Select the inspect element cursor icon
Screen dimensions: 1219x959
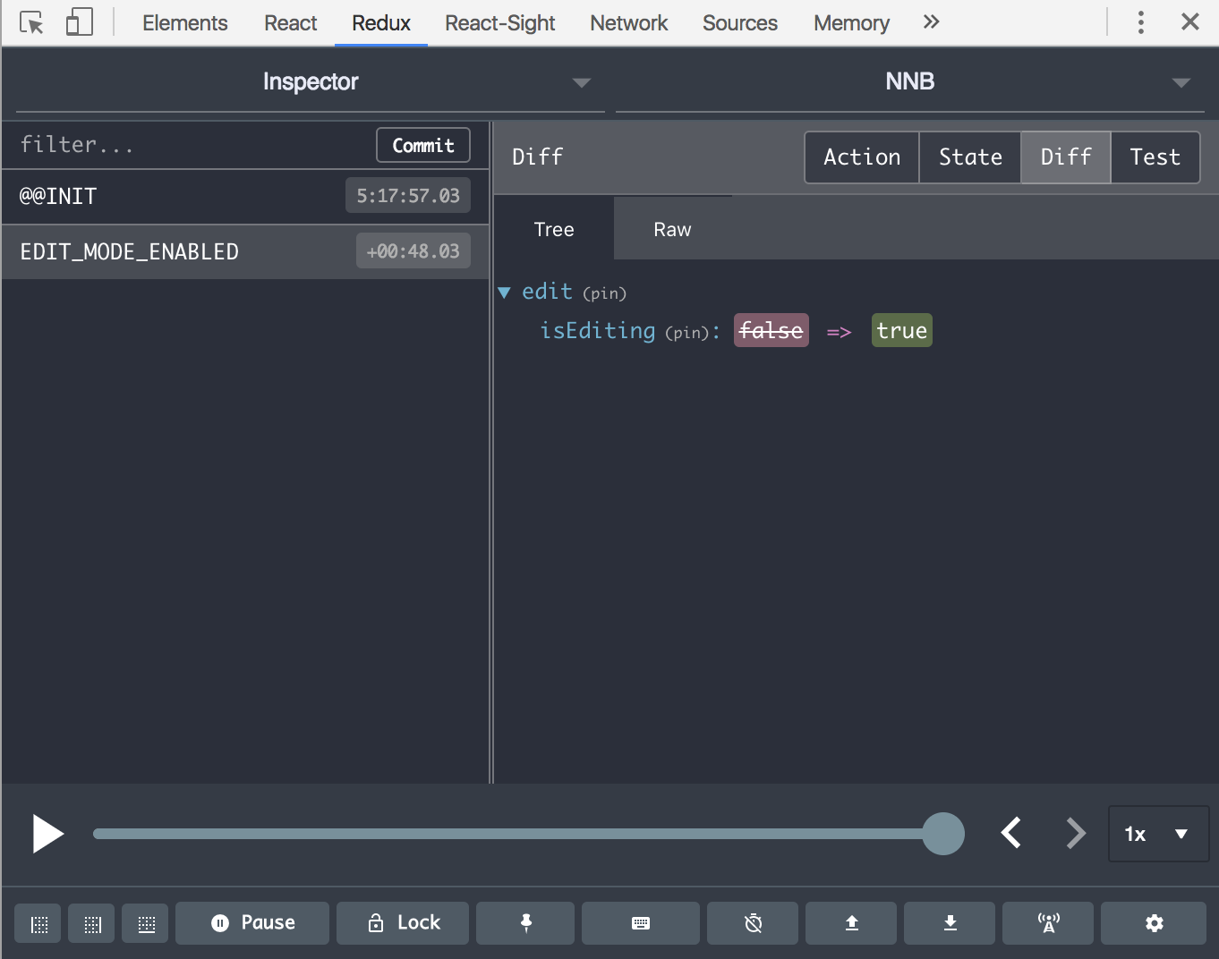(x=31, y=22)
